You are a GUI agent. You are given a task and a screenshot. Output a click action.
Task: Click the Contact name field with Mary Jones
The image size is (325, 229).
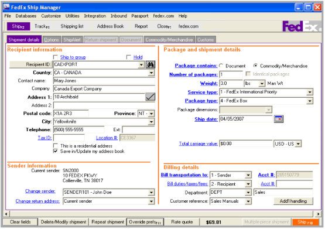pyautogui.click(x=104, y=81)
